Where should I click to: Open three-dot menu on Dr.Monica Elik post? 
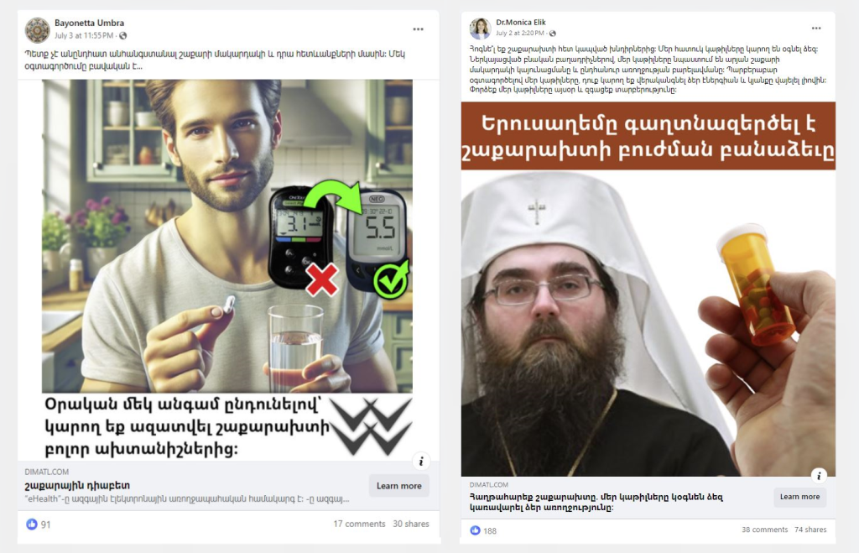[x=816, y=28]
